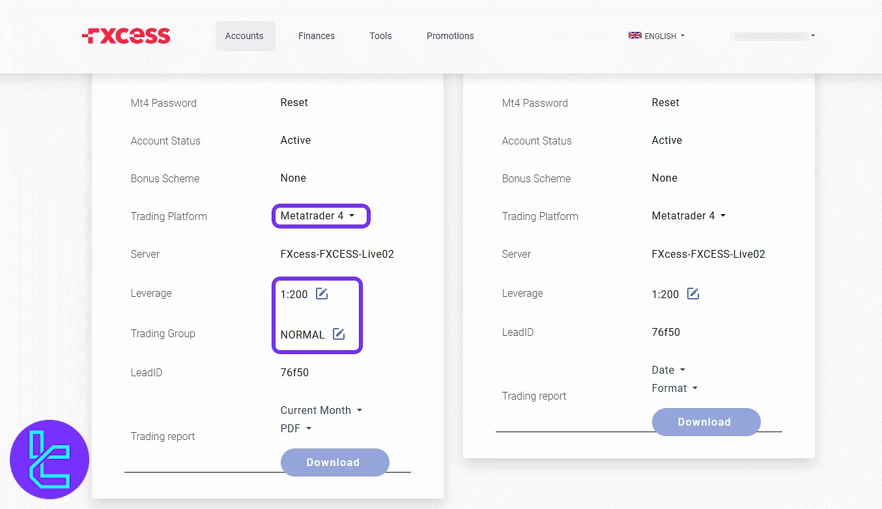Reset Mt4 password in right card
Screen dimensions: 882x509
click(666, 102)
